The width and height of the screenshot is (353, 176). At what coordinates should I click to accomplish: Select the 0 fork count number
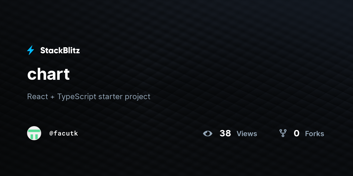(297, 133)
